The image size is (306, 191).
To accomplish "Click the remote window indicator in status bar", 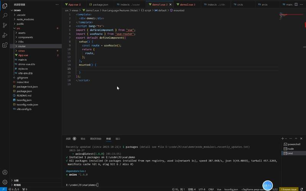I will [x=3, y=189].
